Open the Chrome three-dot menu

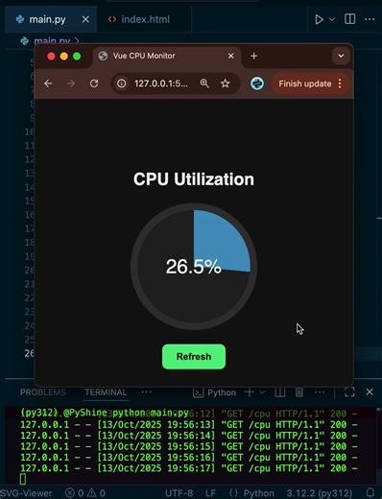pos(340,83)
